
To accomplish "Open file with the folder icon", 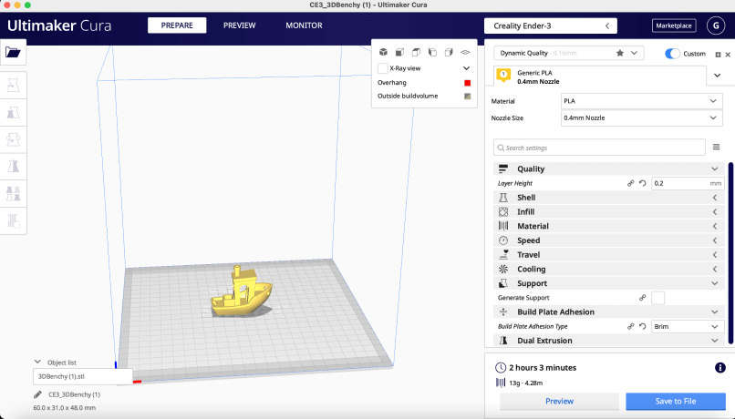I will coord(13,52).
